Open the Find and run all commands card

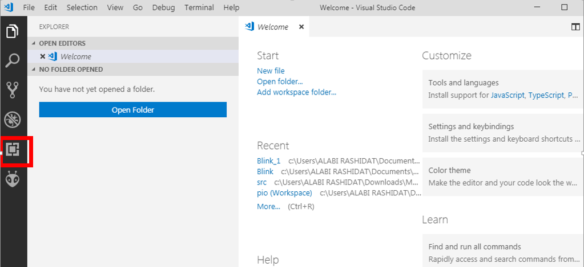click(503, 250)
